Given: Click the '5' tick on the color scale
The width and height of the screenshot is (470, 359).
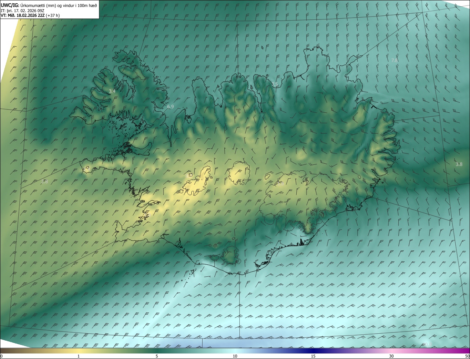Looking at the screenshot, I should [157, 356].
